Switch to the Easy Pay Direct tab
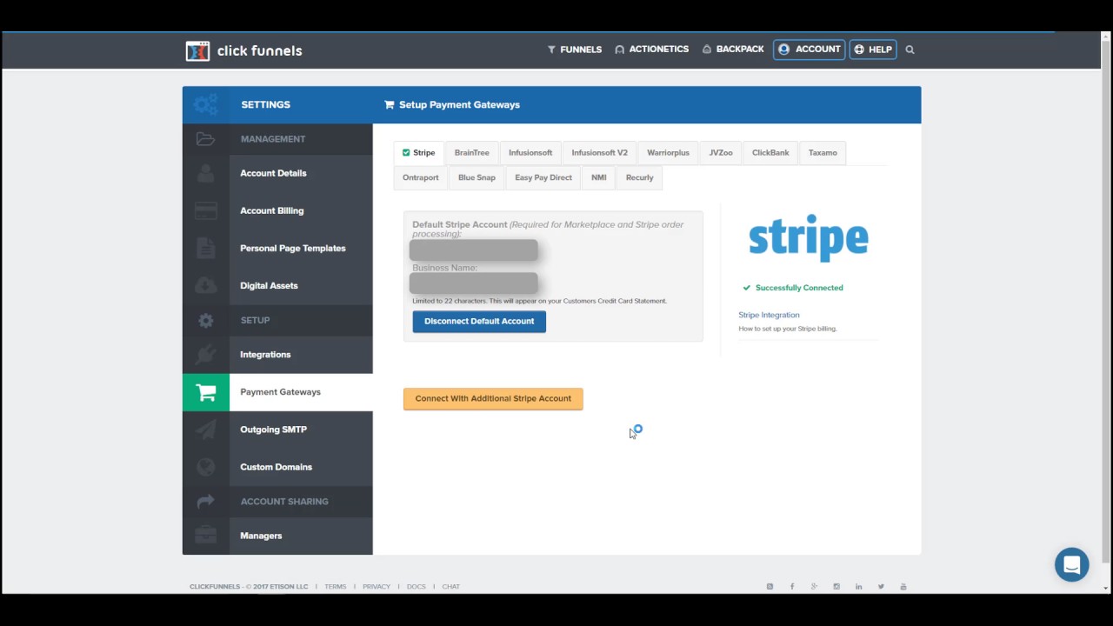1113x626 pixels. [543, 177]
